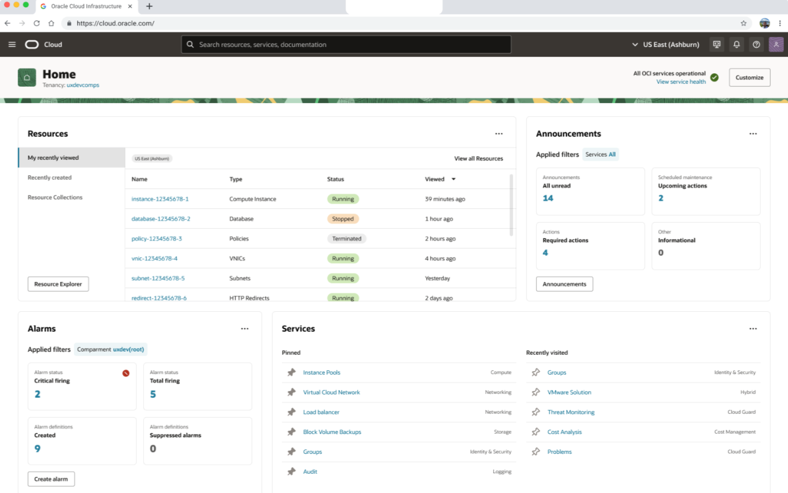Select the Resource Collections tab
The image size is (788, 493).
(55, 197)
